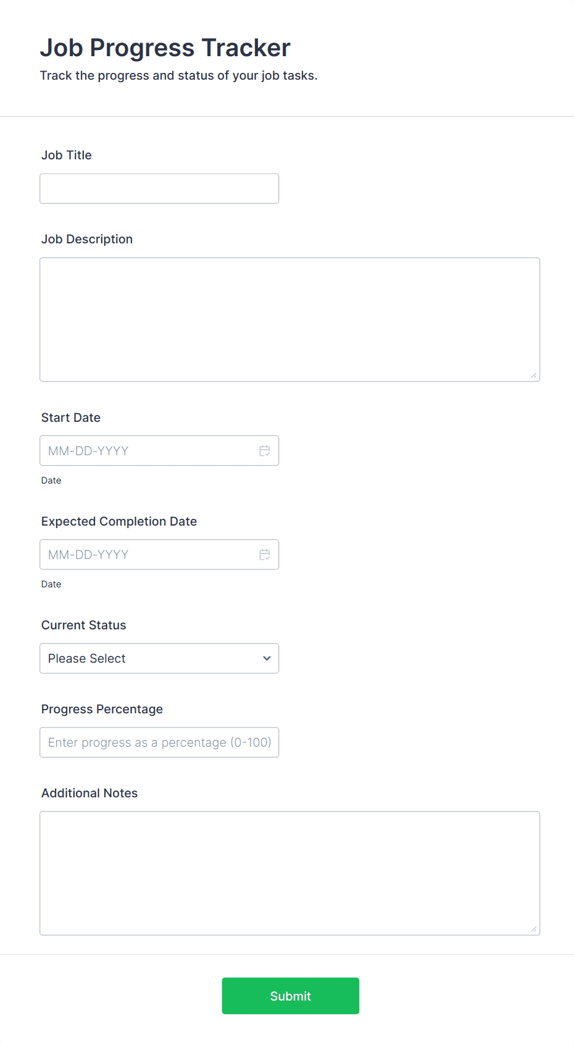The width and height of the screenshot is (574, 1045).
Task: Expand the Current Status dropdown
Action: point(159,658)
